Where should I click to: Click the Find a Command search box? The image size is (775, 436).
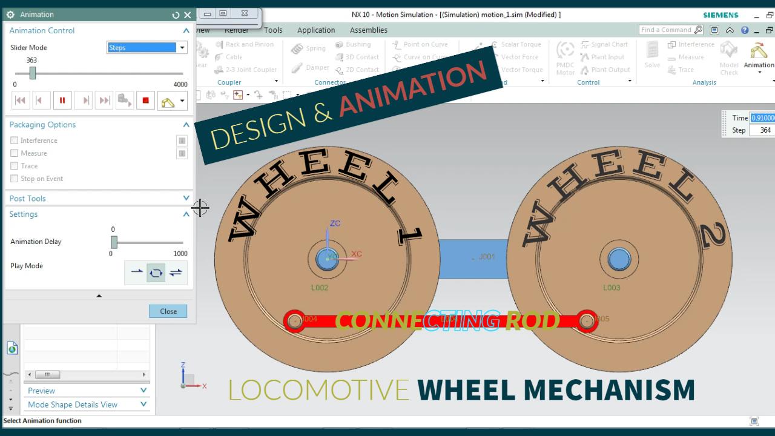coord(666,30)
